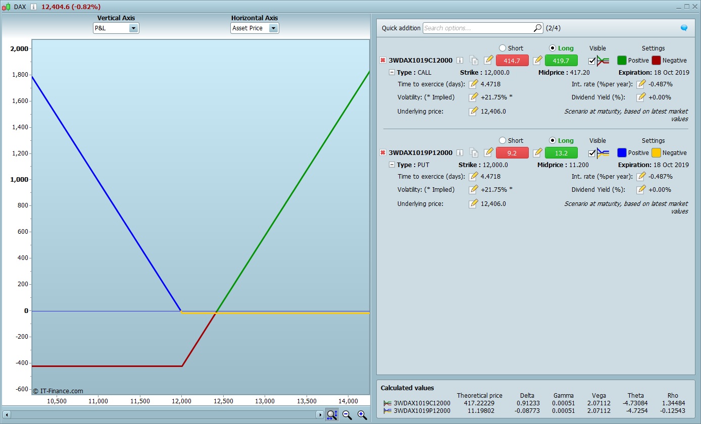Click the Delta value -0.08773

tap(526, 411)
